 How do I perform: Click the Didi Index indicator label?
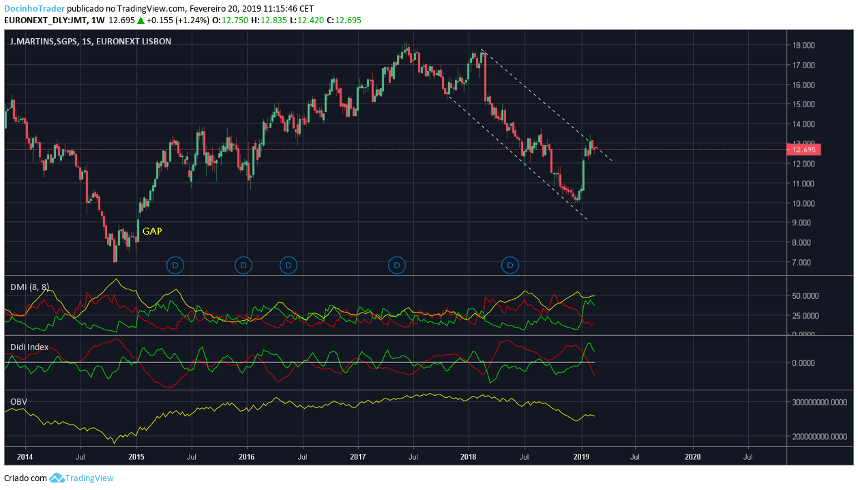(x=29, y=347)
